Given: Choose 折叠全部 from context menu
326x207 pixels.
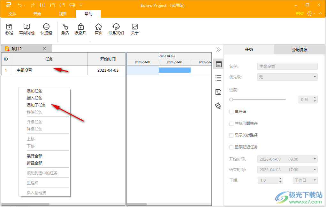Looking at the screenshot, I should 34,163.
